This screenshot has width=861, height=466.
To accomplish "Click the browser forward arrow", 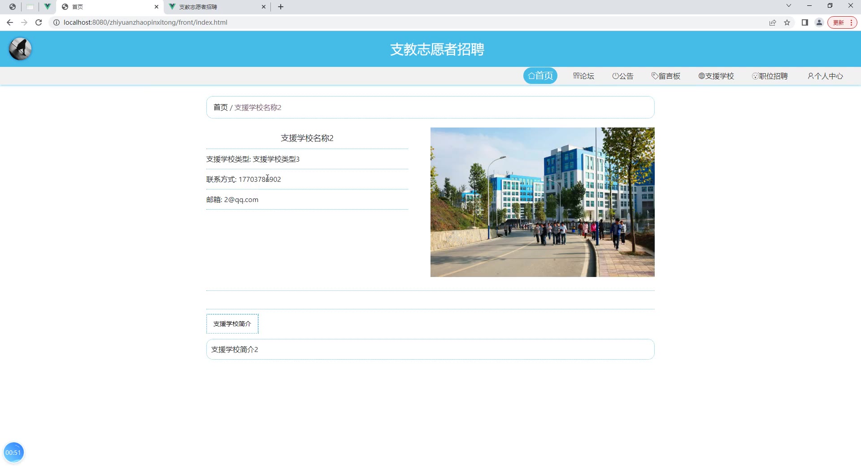I will point(24,22).
